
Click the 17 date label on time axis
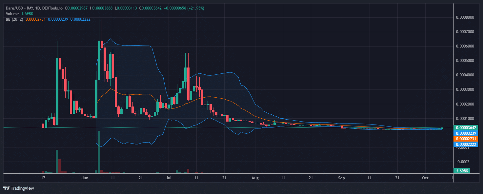click(x=43, y=178)
